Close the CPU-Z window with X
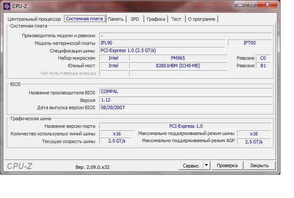Image resolution: width=294 pixels, height=198 pixels. click(267, 5)
